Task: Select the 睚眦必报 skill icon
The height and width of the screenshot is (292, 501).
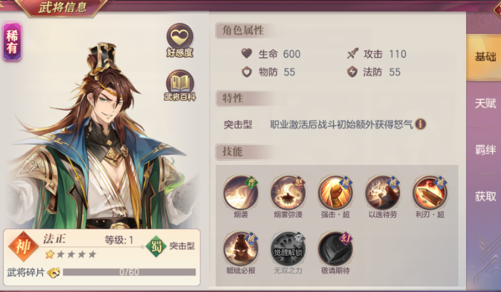Action: coord(241,248)
